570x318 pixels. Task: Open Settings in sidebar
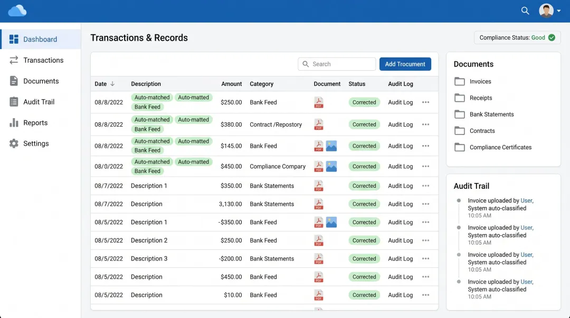40,143
